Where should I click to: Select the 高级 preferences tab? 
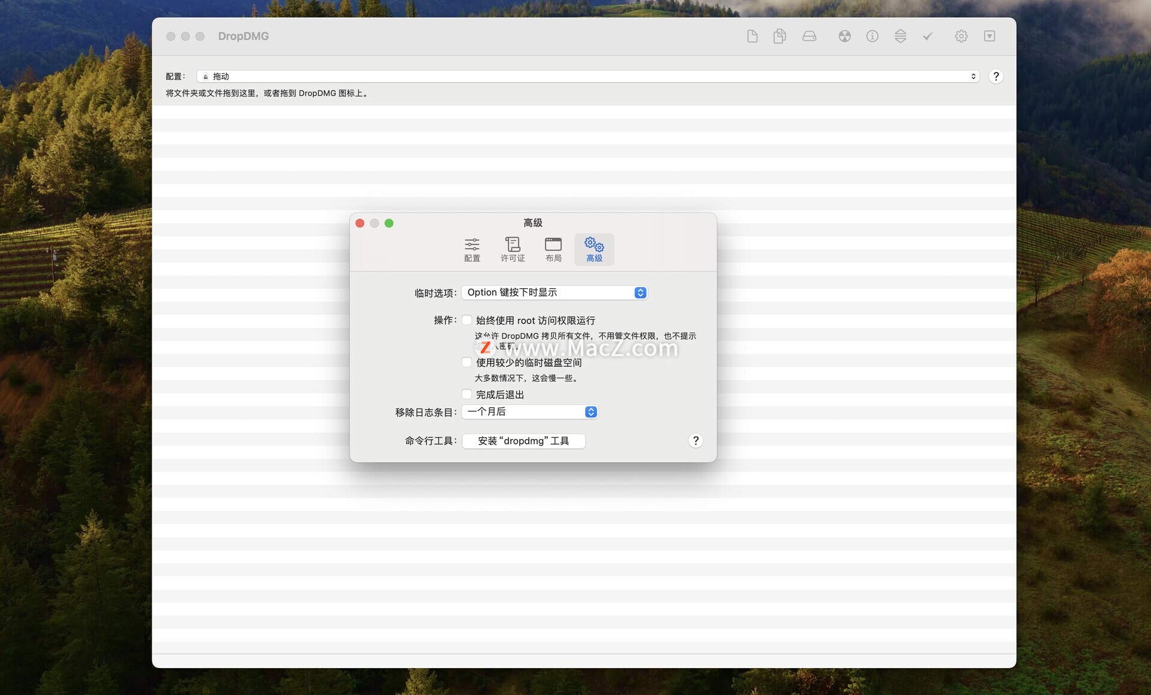click(594, 250)
